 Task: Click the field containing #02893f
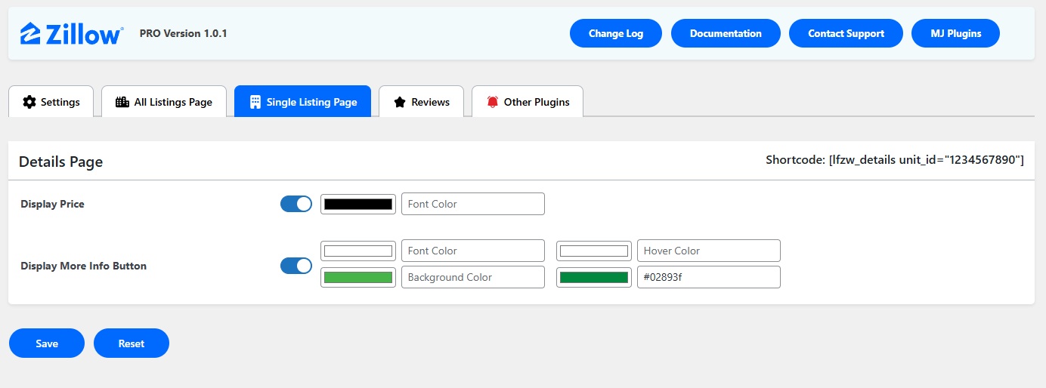709,277
